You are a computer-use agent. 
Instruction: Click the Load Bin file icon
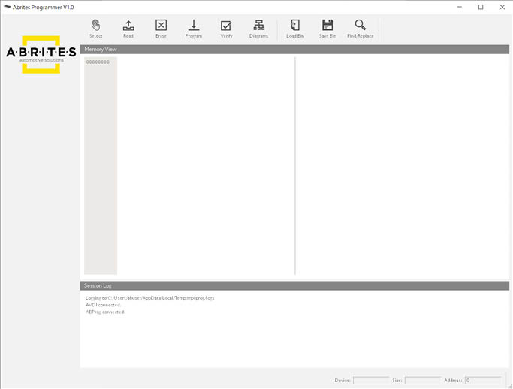(295, 26)
